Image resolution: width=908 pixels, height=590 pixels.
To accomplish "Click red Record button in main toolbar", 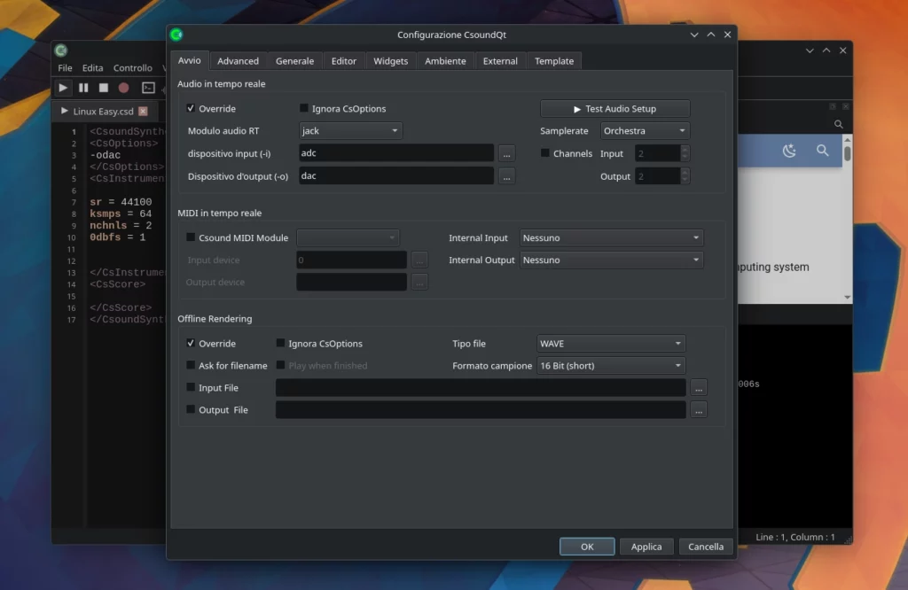I will point(124,88).
